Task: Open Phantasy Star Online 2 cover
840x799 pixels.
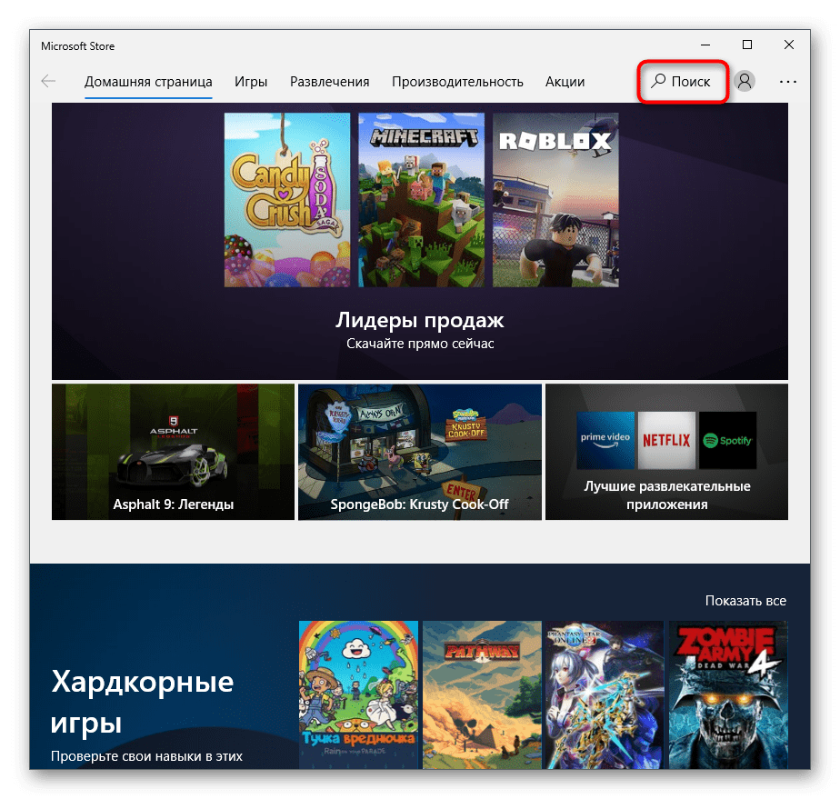Action: 605,694
